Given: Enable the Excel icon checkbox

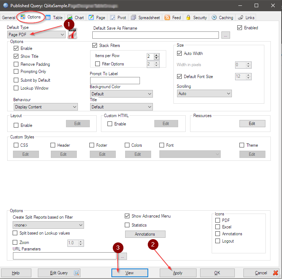Looking at the screenshot, I should click(217, 227).
